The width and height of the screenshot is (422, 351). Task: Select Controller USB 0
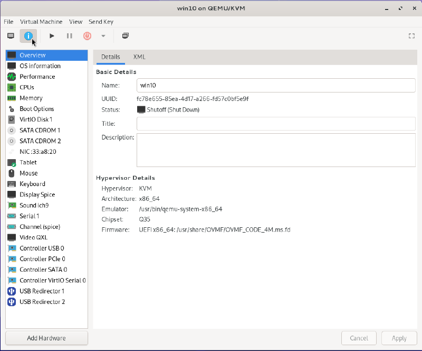point(46,248)
